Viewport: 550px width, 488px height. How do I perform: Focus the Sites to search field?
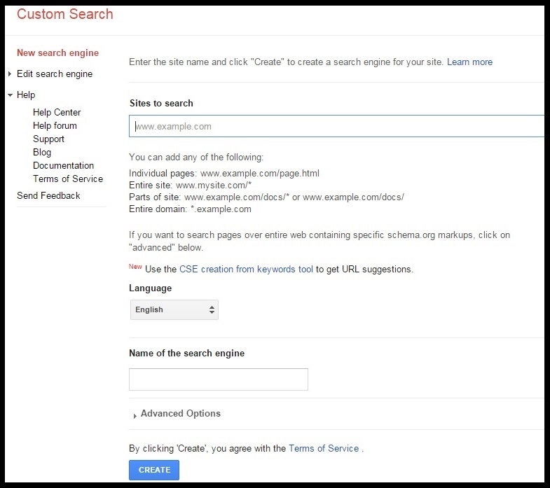tap(337, 126)
